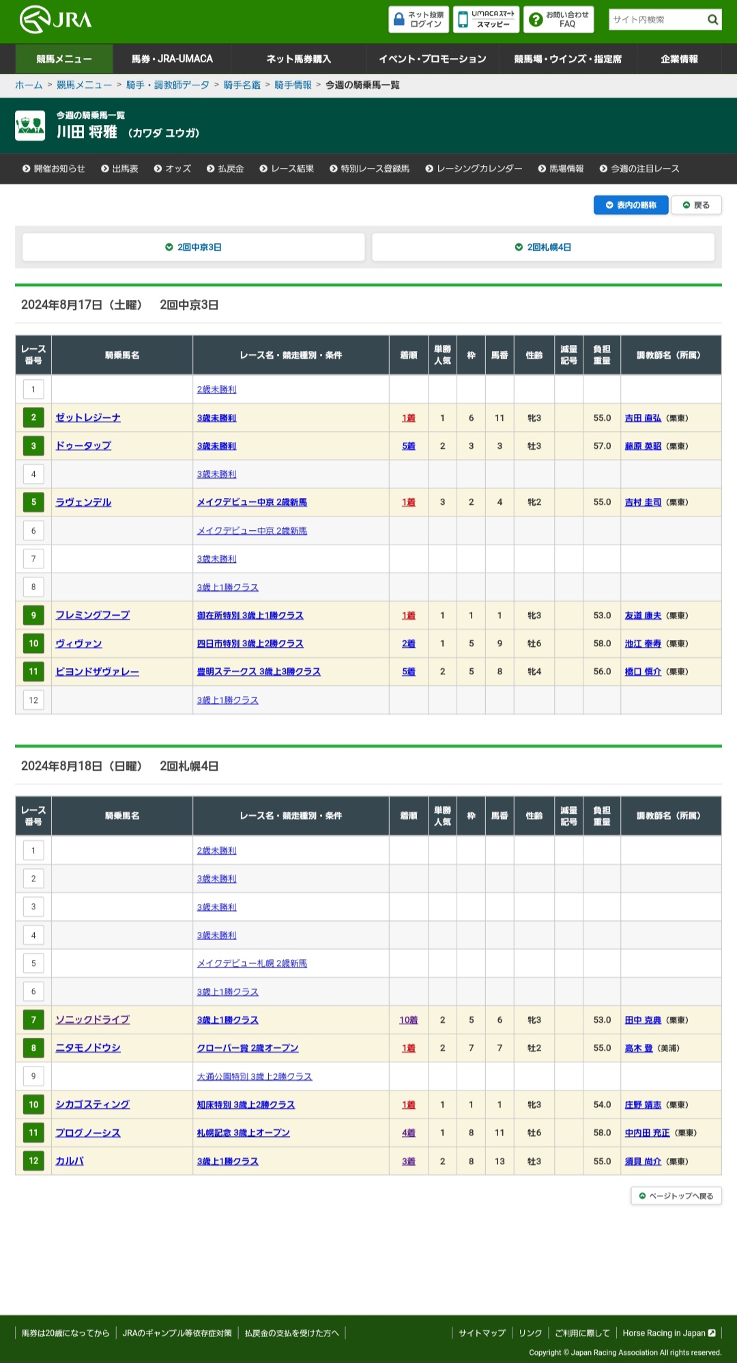The height and width of the screenshot is (1363, 737).
Task: Open horse ゼットレジーナ
Action: (x=88, y=417)
